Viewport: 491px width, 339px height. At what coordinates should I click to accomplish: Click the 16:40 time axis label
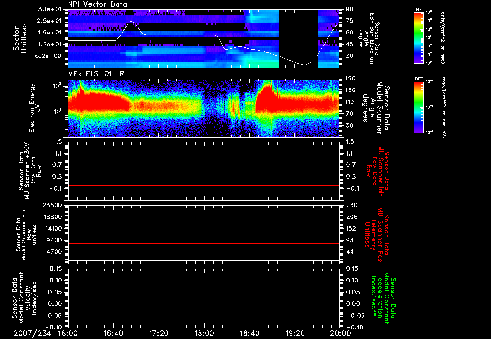(113, 334)
